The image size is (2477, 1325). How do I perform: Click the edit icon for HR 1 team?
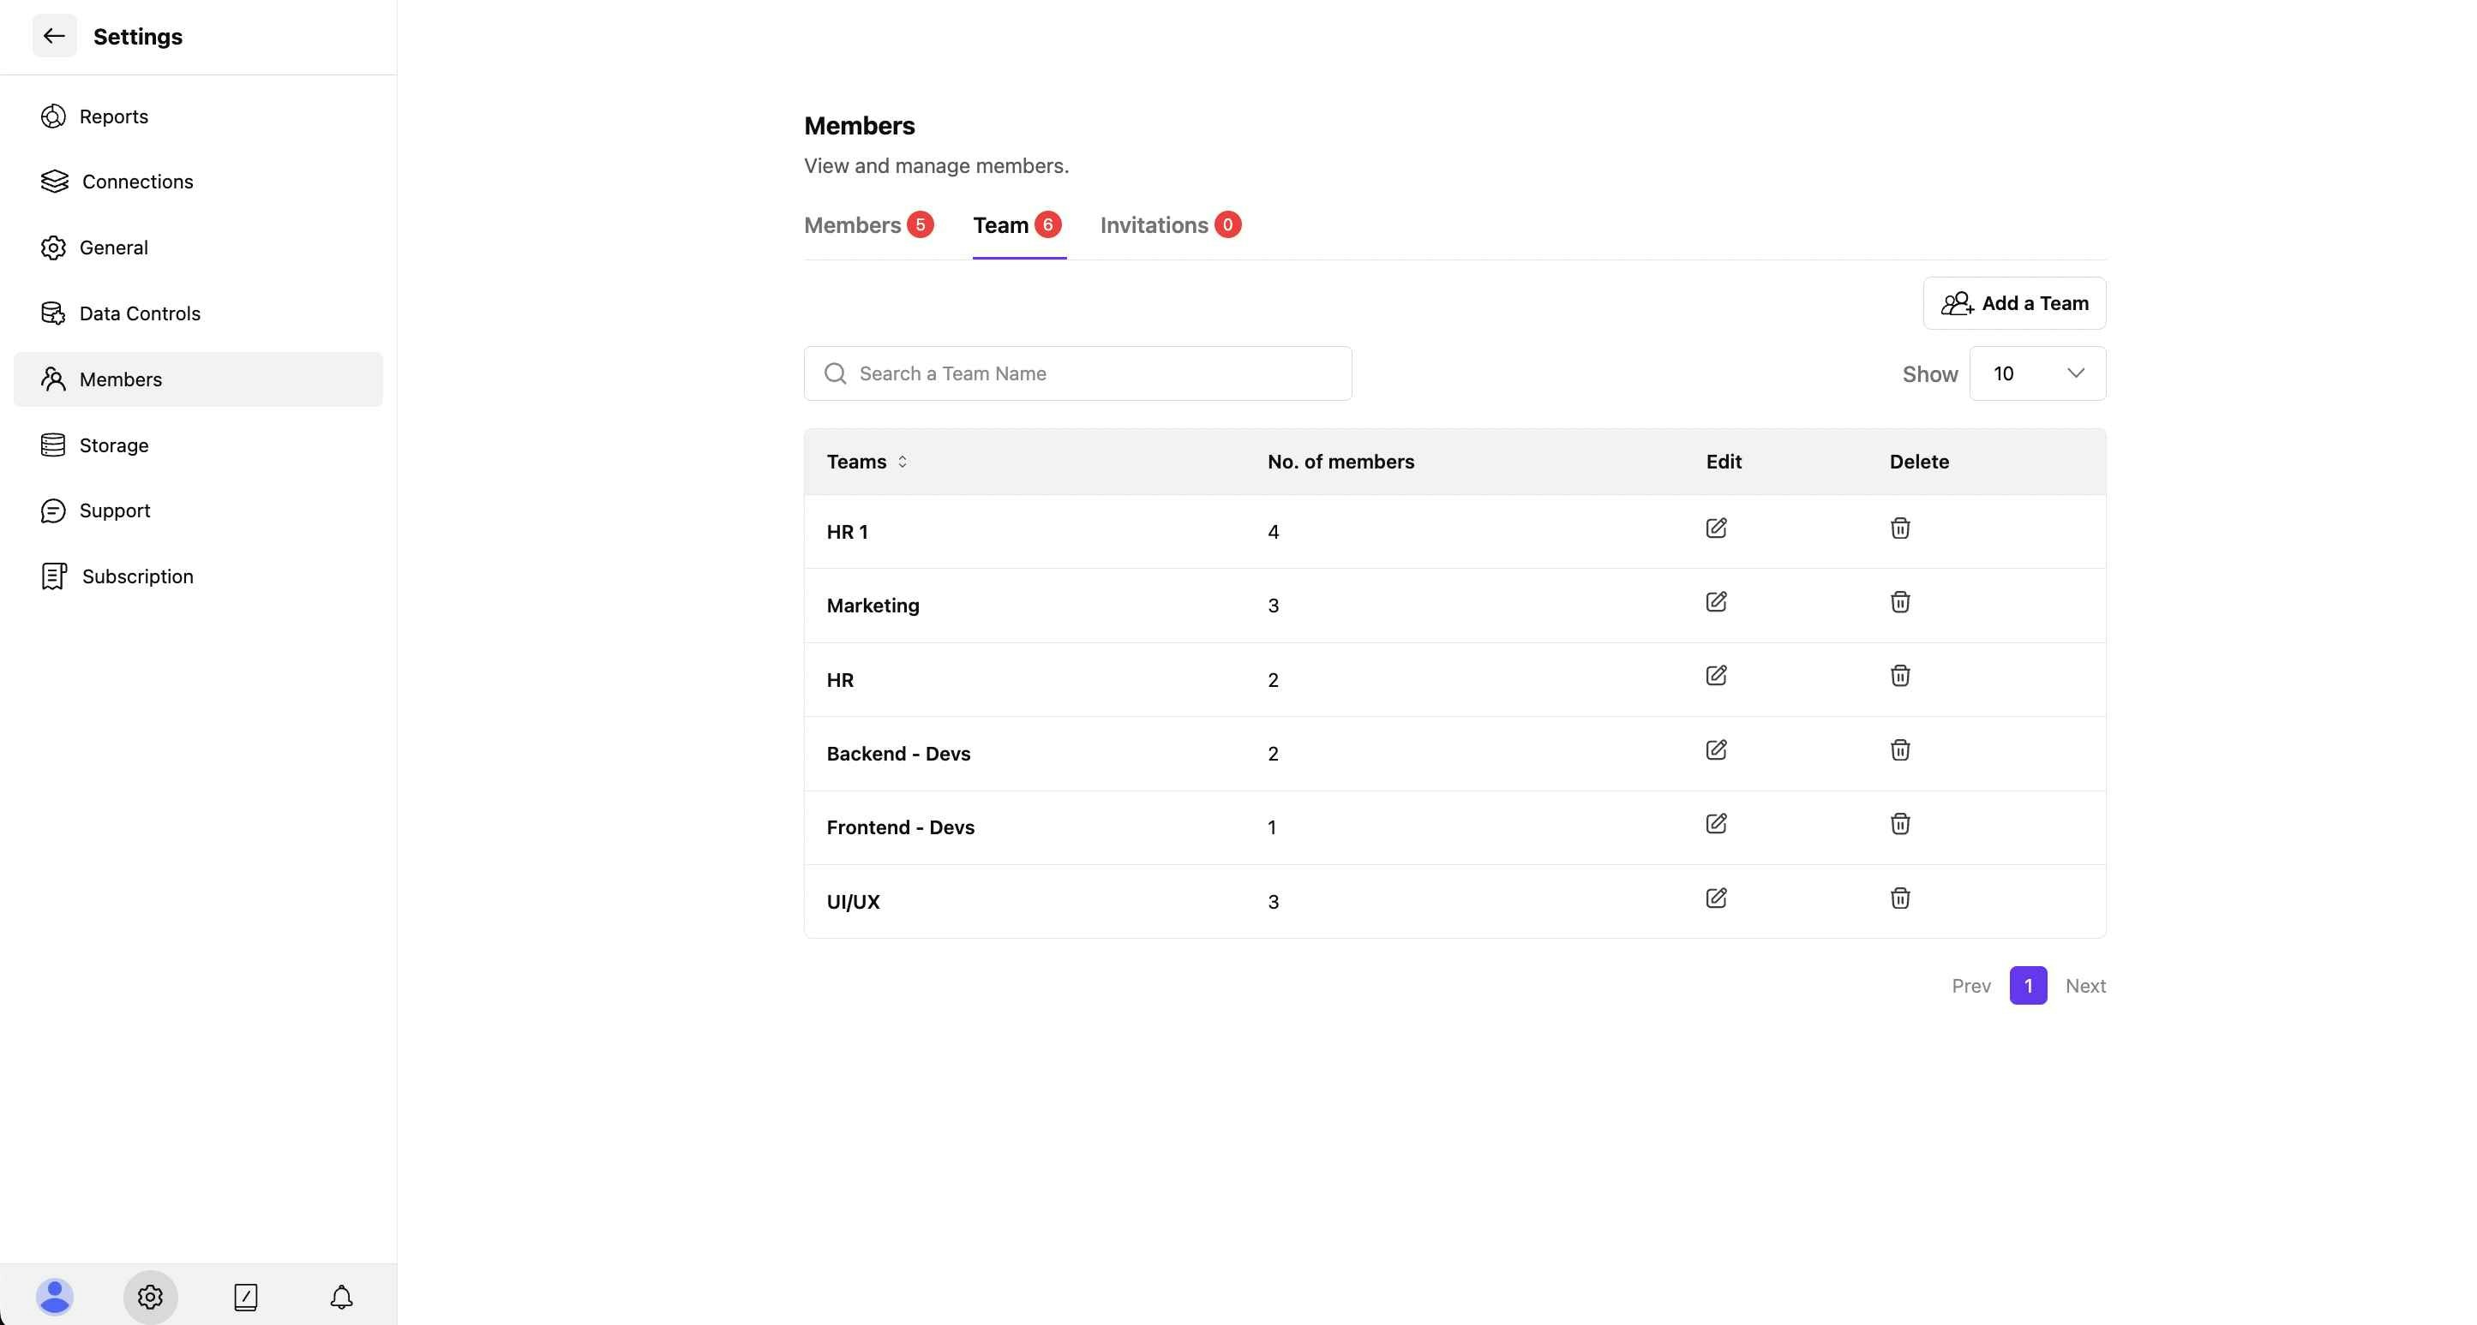pyautogui.click(x=1715, y=528)
